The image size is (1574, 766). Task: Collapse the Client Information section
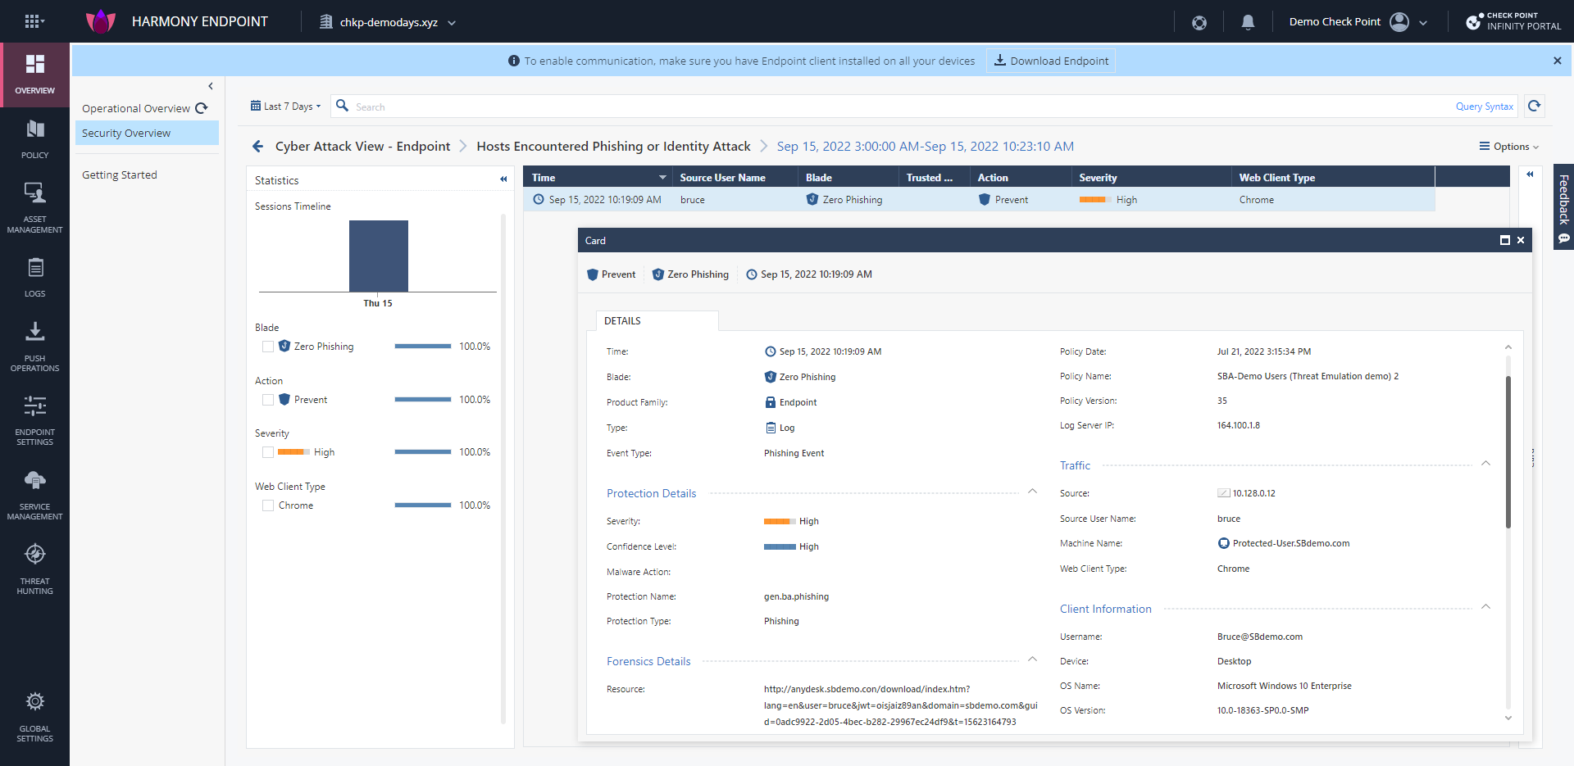pos(1485,607)
